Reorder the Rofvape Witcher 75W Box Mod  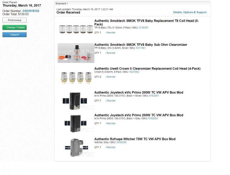coord(111,147)
